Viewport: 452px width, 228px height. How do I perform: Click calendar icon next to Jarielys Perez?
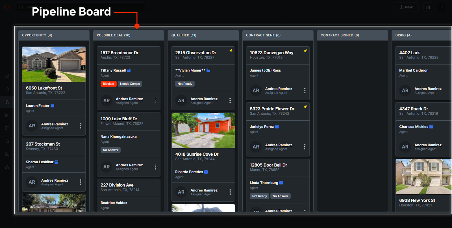[x=277, y=127]
